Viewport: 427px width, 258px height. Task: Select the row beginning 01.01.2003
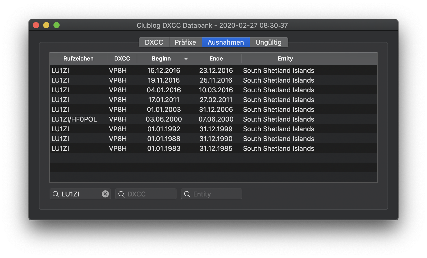point(214,110)
